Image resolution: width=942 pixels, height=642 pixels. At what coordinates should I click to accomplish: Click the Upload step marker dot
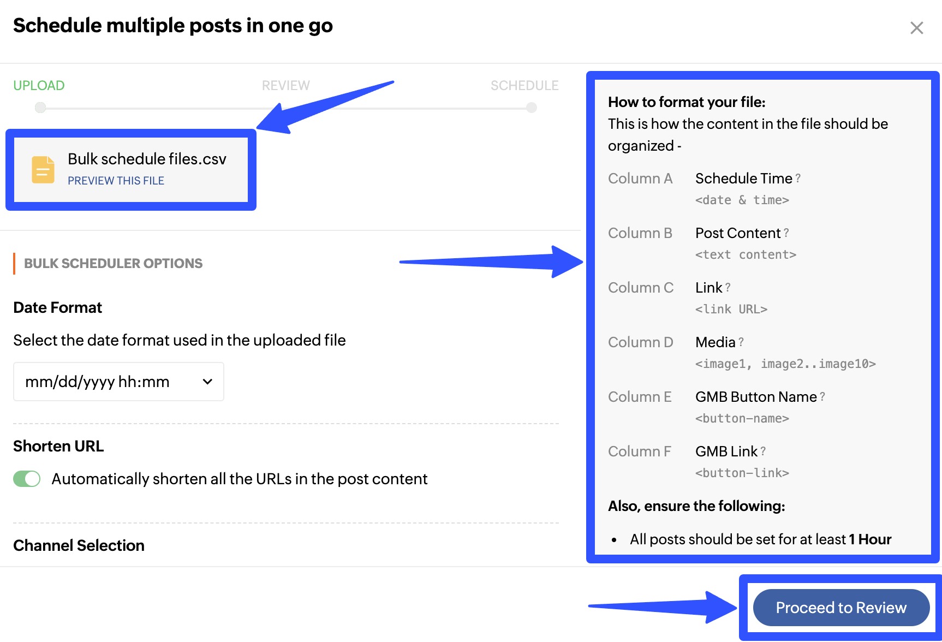tap(40, 108)
